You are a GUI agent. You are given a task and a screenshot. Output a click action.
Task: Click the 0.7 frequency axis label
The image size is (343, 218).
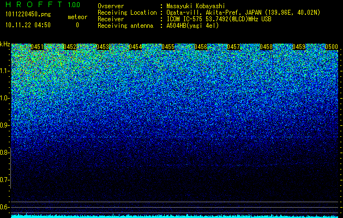click(x=5, y=180)
